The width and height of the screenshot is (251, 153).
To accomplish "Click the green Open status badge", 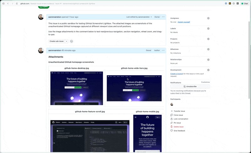I will click(x=44, y=7).
